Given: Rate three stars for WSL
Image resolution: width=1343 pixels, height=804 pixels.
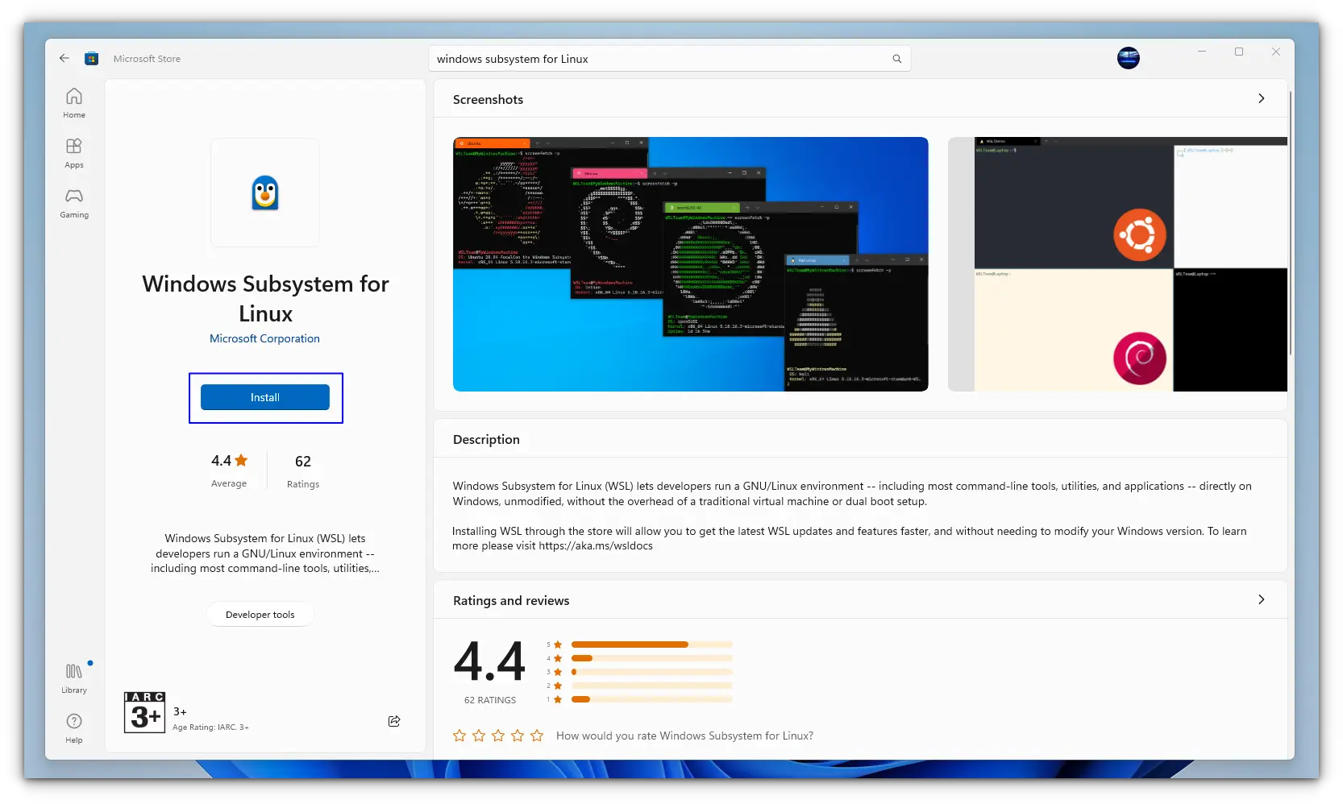Looking at the screenshot, I should (498, 736).
